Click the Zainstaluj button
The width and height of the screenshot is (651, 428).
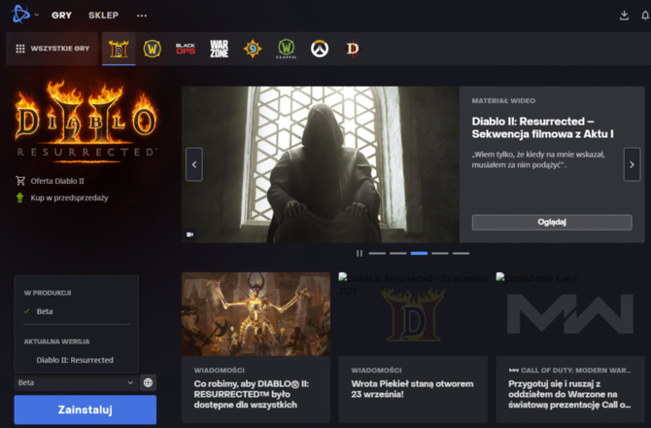point(86,410)
